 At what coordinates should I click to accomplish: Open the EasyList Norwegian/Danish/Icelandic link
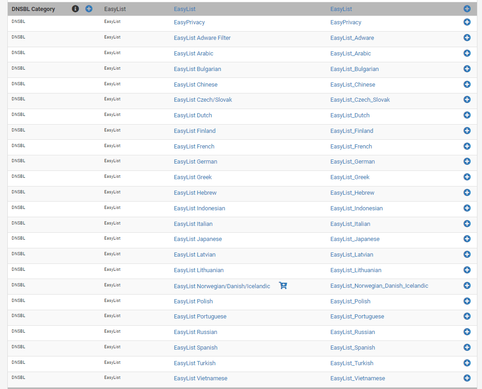tap(222, 286)
